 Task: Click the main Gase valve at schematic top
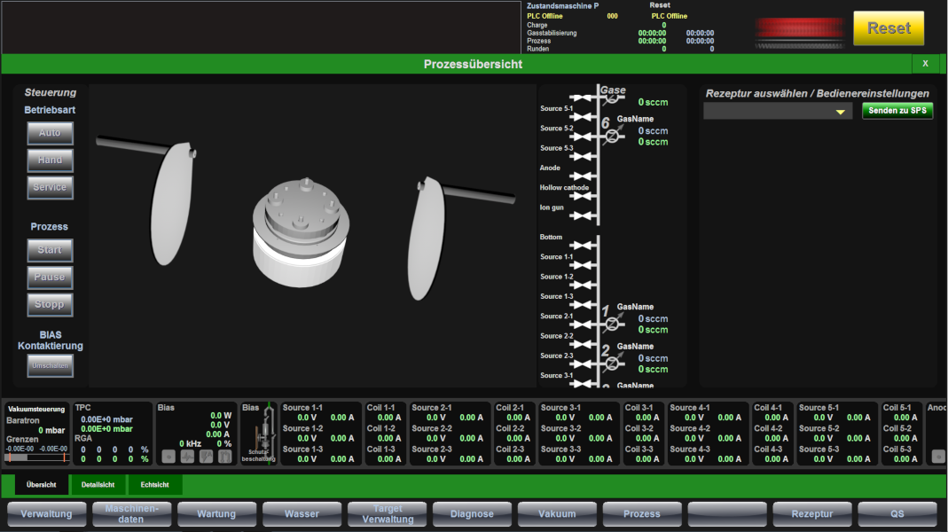coord(612,98)
